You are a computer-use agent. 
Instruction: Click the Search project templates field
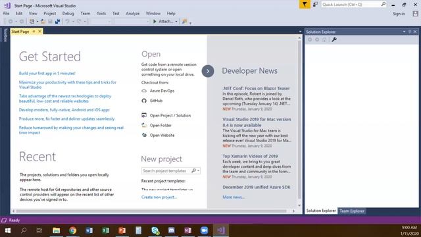[x=166, y=171]
